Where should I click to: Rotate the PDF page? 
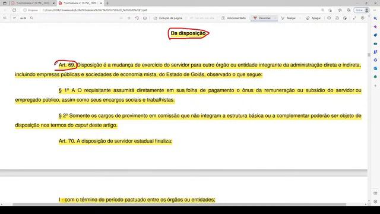coord(137,18)
